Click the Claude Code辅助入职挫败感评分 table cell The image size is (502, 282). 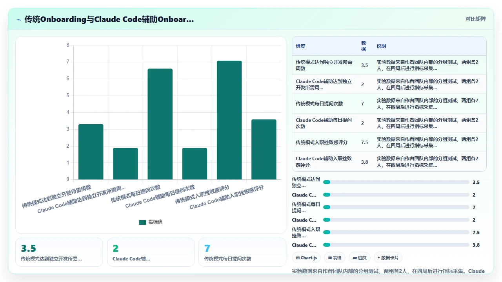coord(324,162)
